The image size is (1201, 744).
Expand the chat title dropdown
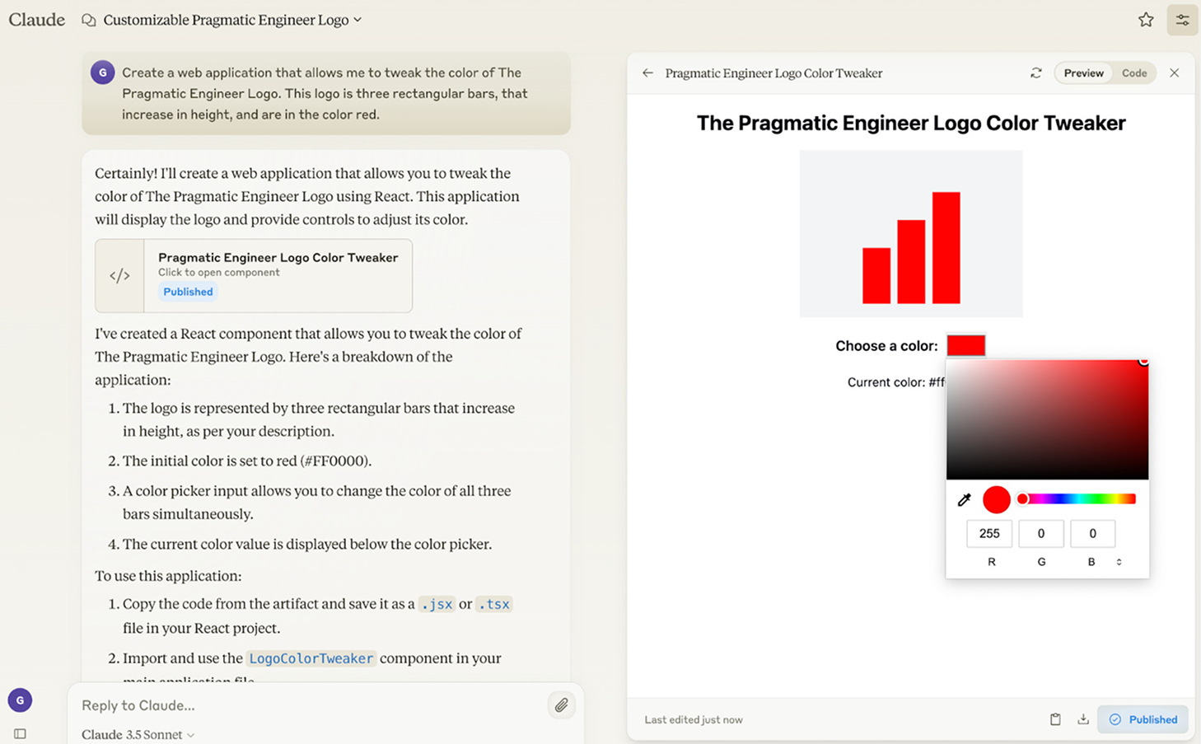click(x=357, y=20)
